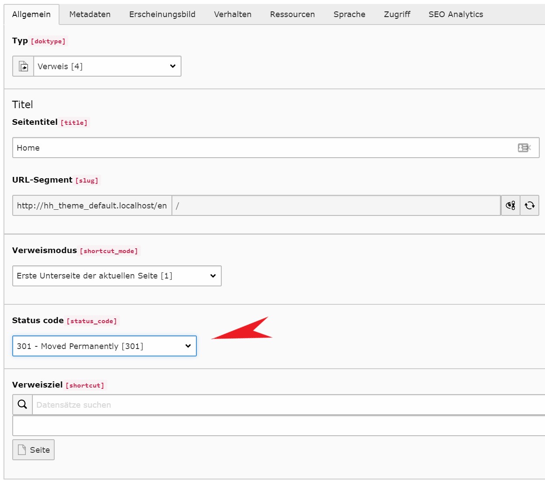Image resolution: width=545 pixels, height=483 pixels.
Task: Click the URL-Segment [slug] label
Action: [56, 180]
